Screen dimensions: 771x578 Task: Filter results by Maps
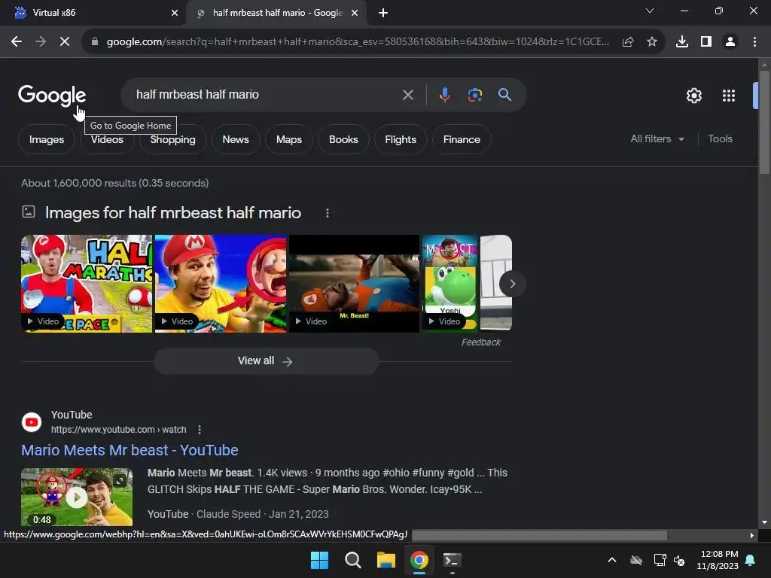tap(289, 139)
